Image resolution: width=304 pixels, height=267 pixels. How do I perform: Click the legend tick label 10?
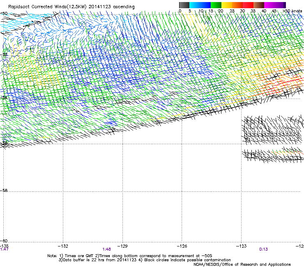[200, 11]
